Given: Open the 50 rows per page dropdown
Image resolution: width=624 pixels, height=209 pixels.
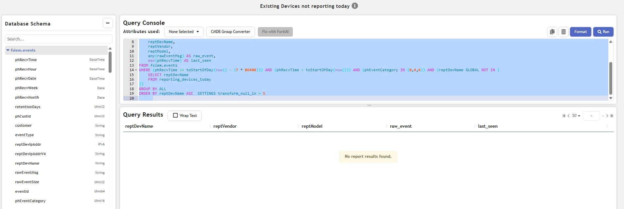Looking at the screenshot, I should 576,116.
